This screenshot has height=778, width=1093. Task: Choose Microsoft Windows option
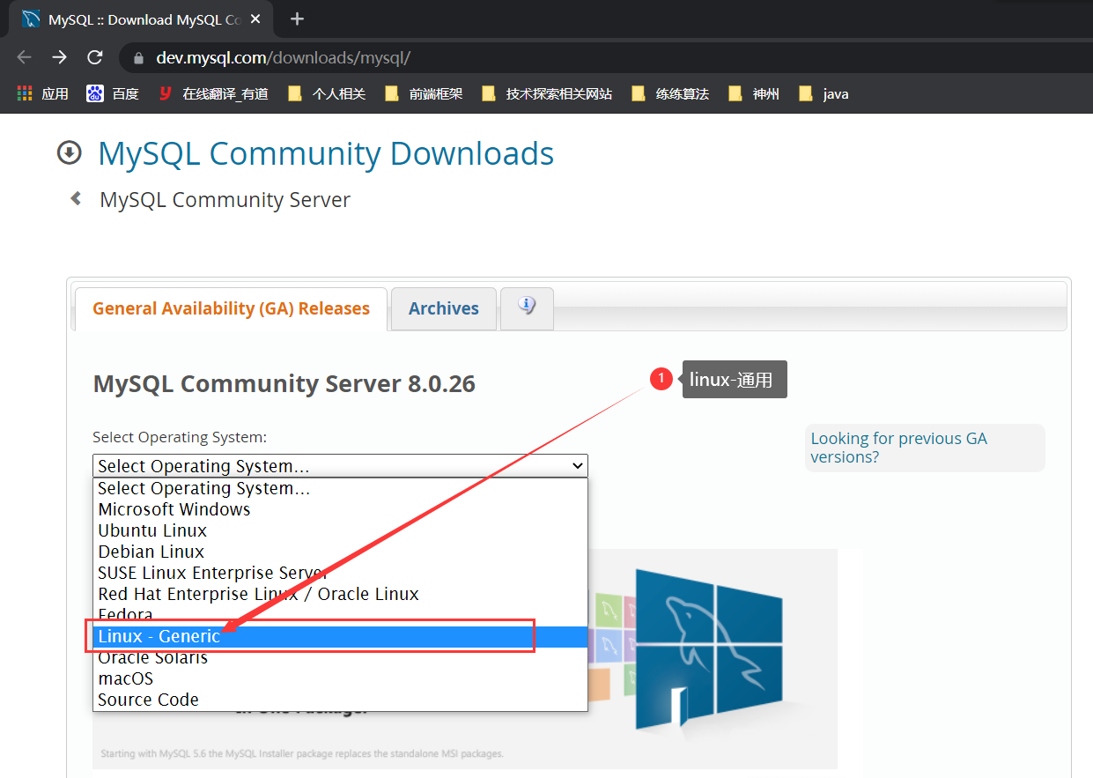[340, 509]
